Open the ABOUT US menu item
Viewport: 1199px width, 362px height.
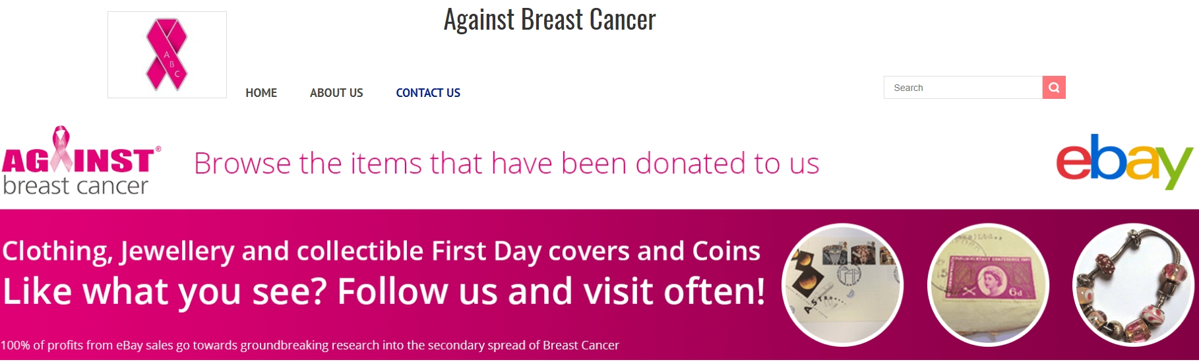(x=336, y=93)
